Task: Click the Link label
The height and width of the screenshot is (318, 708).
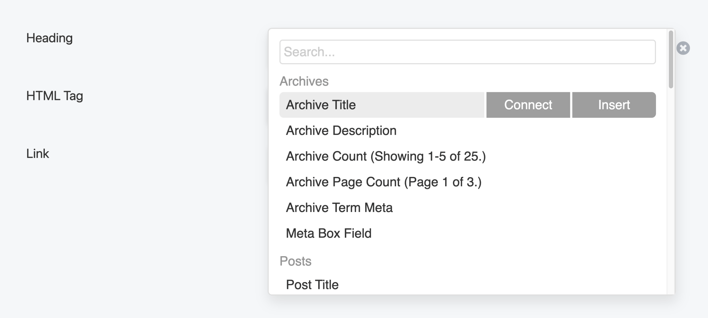Action: coord(37,154)
